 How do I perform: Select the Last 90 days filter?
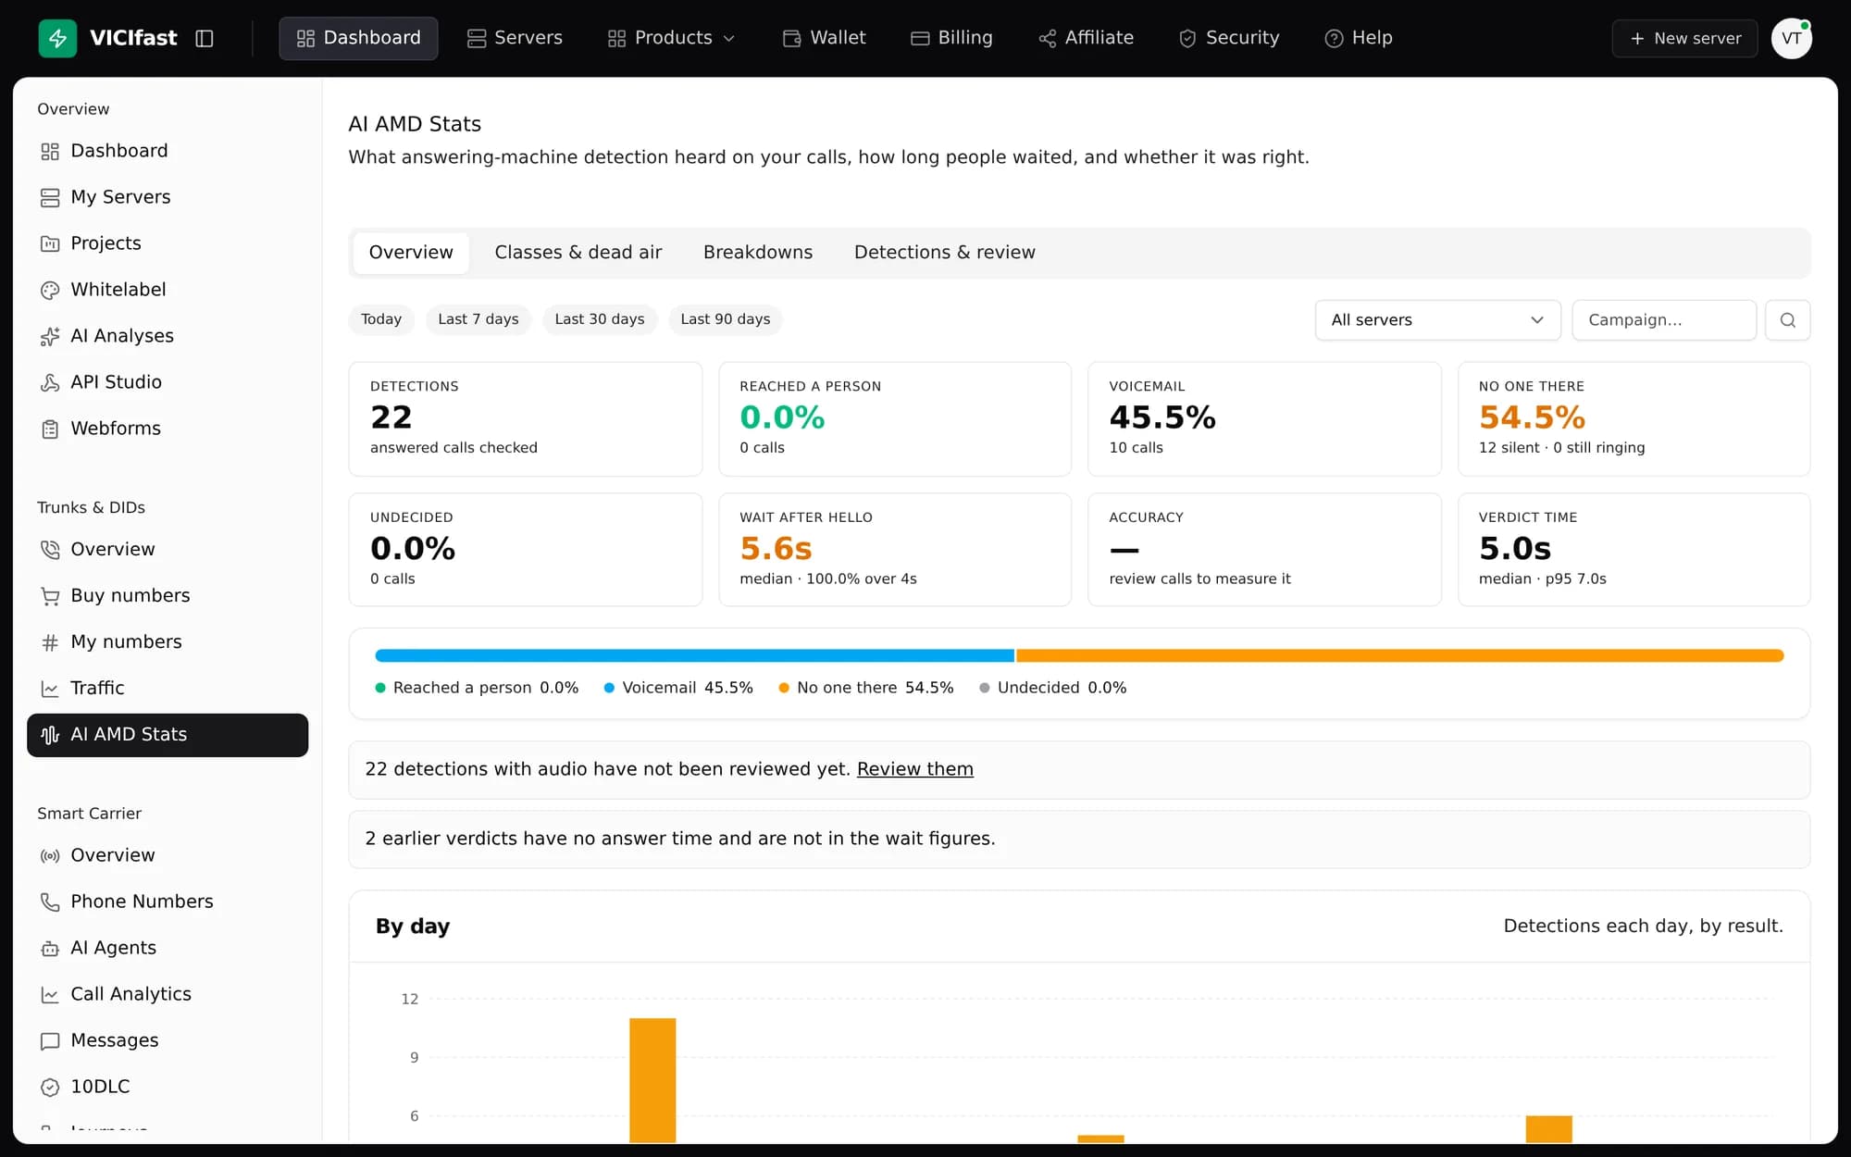(726, 319)
